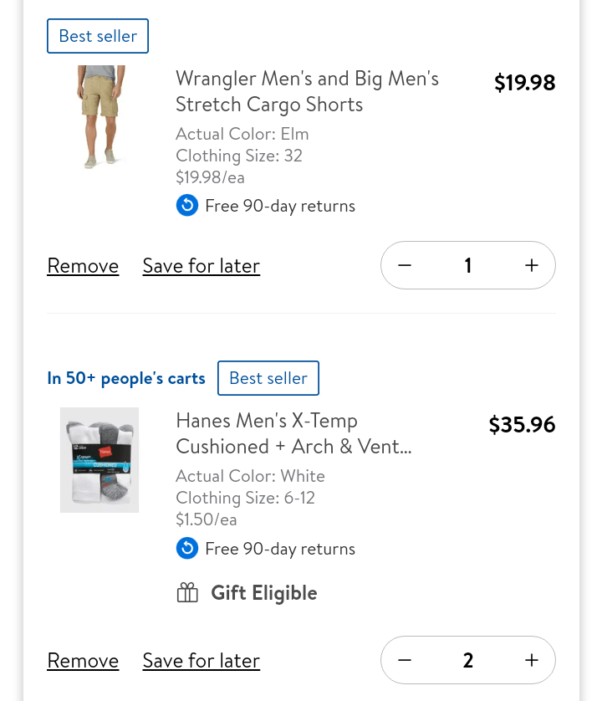Image resolution: width=602 pixels, height=701 pixels.
Task: Click 'In 50+ people's carts' label
Action: (x=126, y=378)
